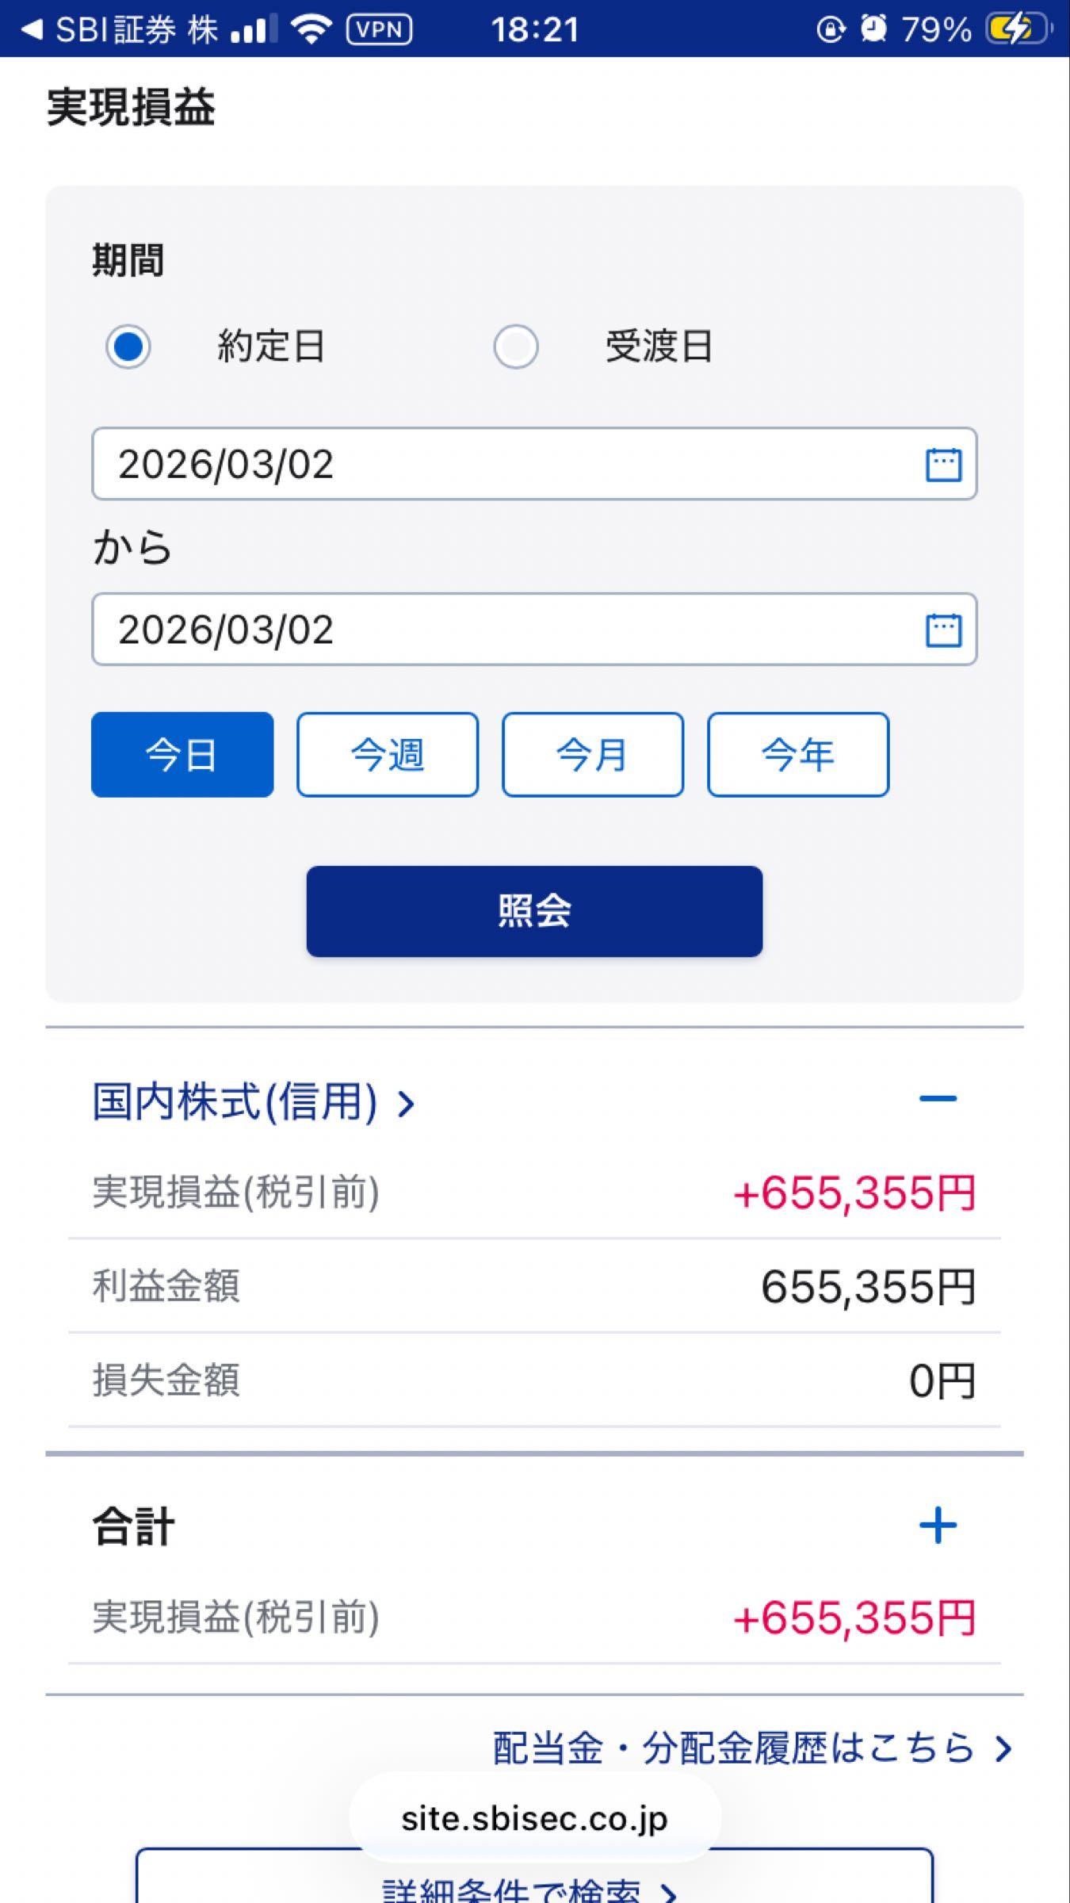Select the 約定日 radio button

[128, 347]
